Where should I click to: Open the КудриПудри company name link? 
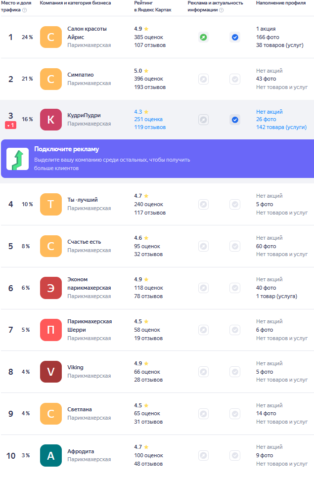coord(84,115)
